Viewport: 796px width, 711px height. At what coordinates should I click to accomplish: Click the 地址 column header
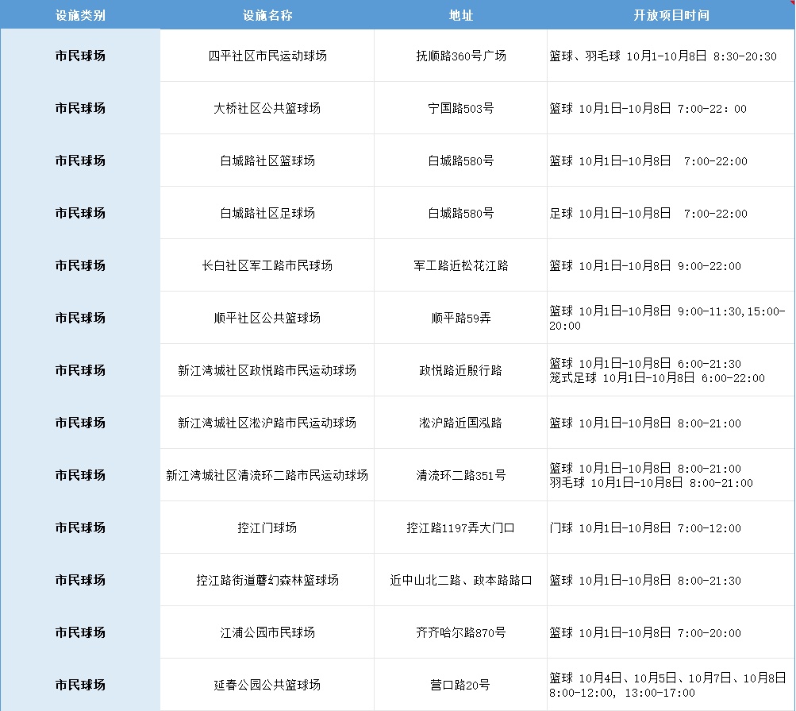tap(460, 15)
